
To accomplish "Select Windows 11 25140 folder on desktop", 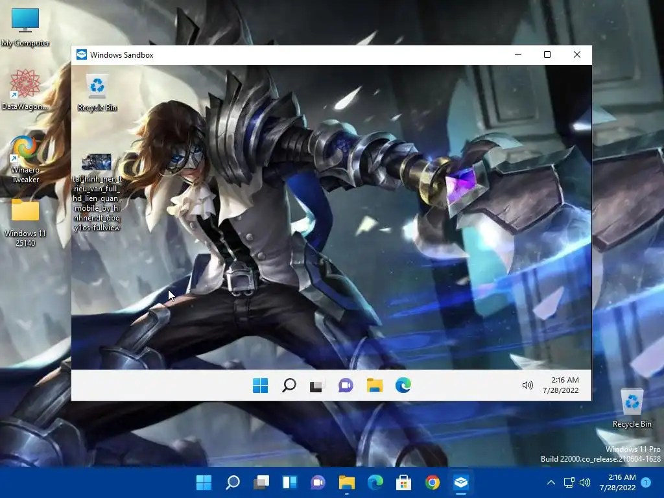I will click(25, 223).
